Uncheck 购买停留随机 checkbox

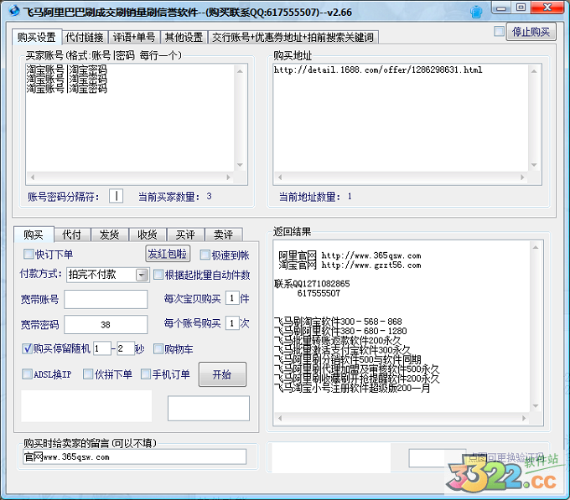(27, 348)
